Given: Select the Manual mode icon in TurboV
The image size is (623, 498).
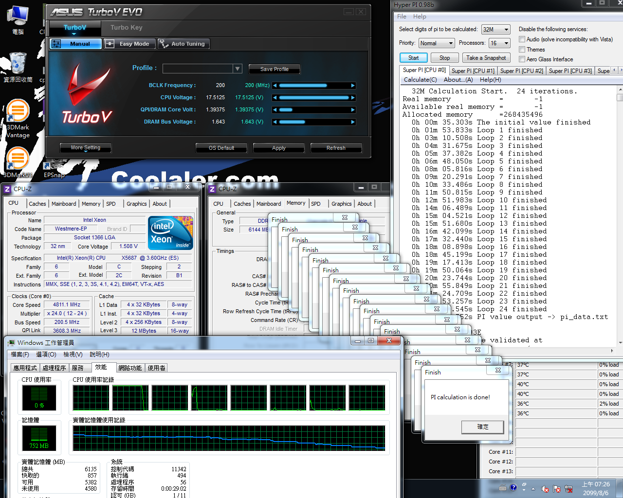Looking at the screenshot, I should click(56, 44).
